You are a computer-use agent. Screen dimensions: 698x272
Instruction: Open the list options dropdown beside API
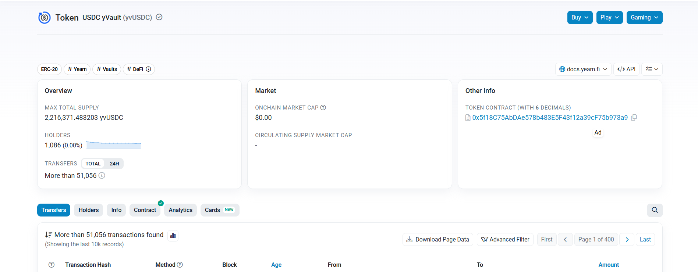click(652, 69)
